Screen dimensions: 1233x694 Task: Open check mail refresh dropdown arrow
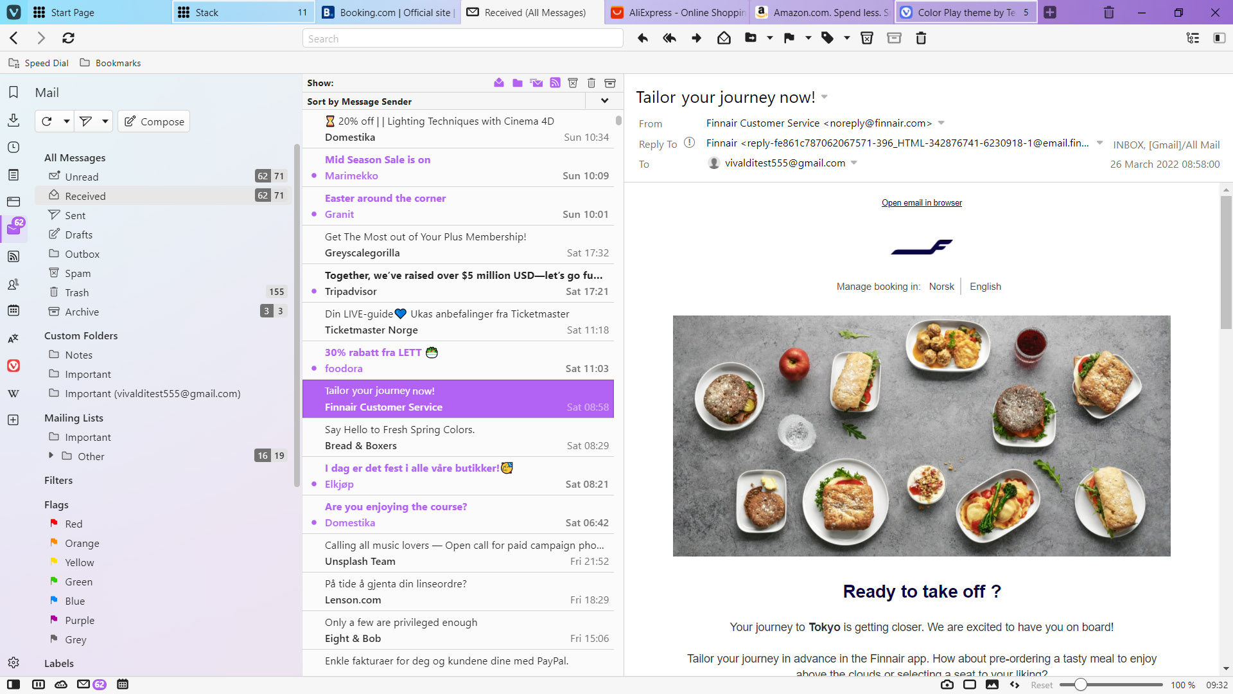point(66,121)
